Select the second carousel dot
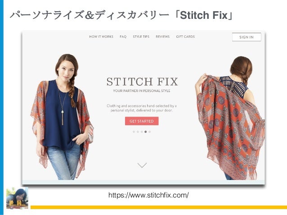 coord(138,132)
